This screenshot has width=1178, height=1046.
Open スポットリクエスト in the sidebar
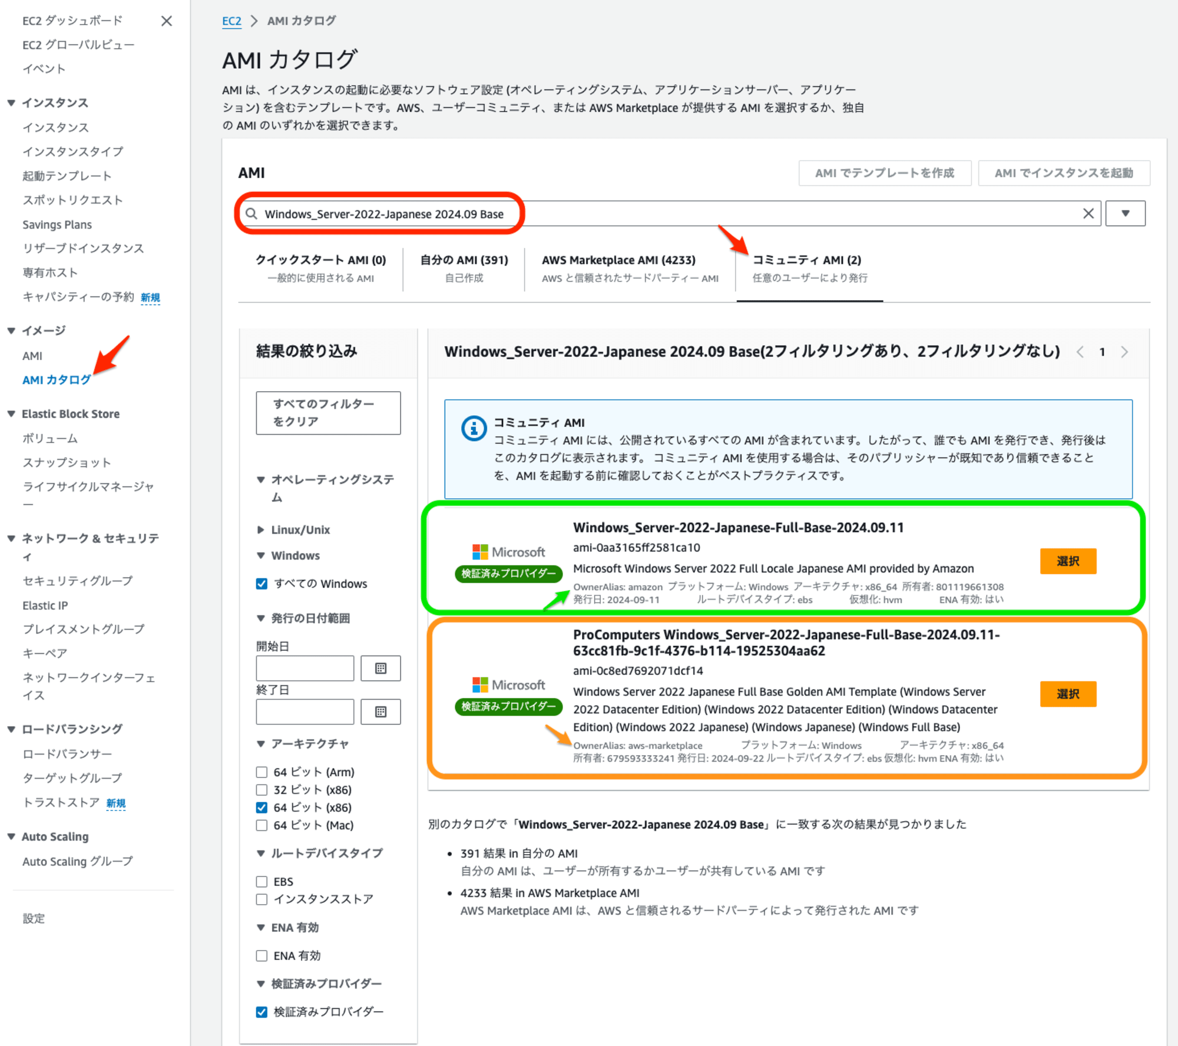pyautogui.click(x=72, y=200)
